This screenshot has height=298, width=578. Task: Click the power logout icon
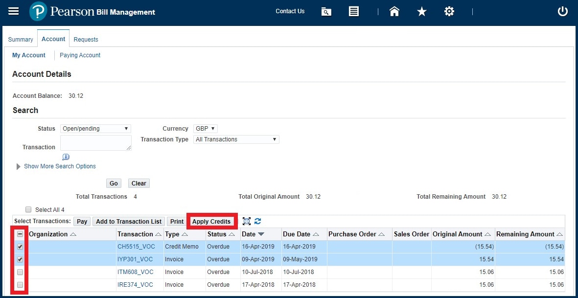[x=563, y=12]
